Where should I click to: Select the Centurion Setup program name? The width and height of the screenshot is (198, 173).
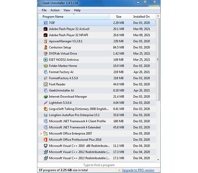(x=60, y=48)
